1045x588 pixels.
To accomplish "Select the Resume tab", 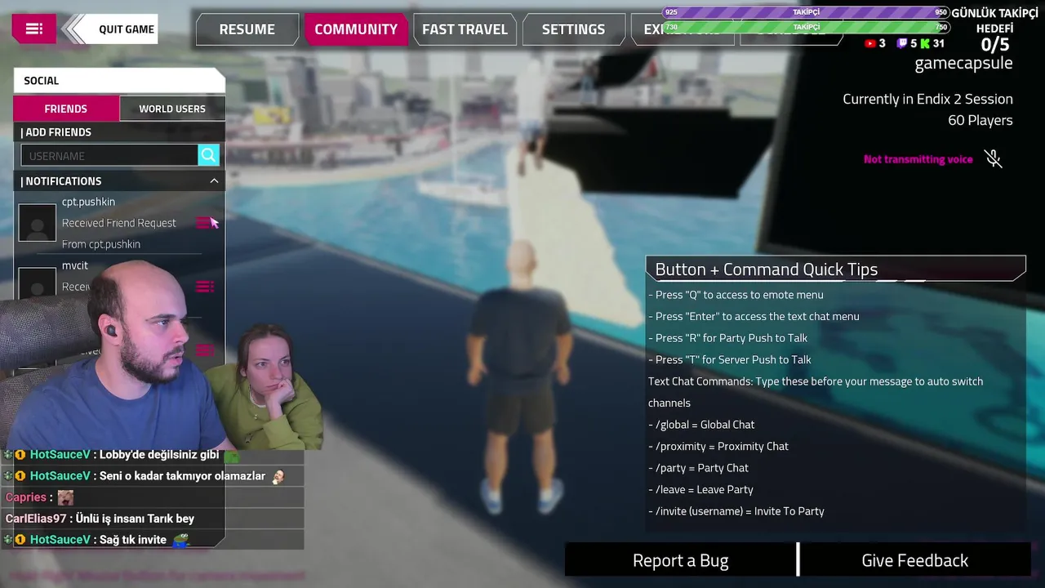I will 247,29.
